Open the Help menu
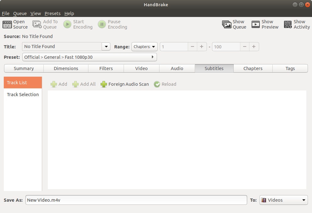 pyautogui.click(x=69, y=14)
